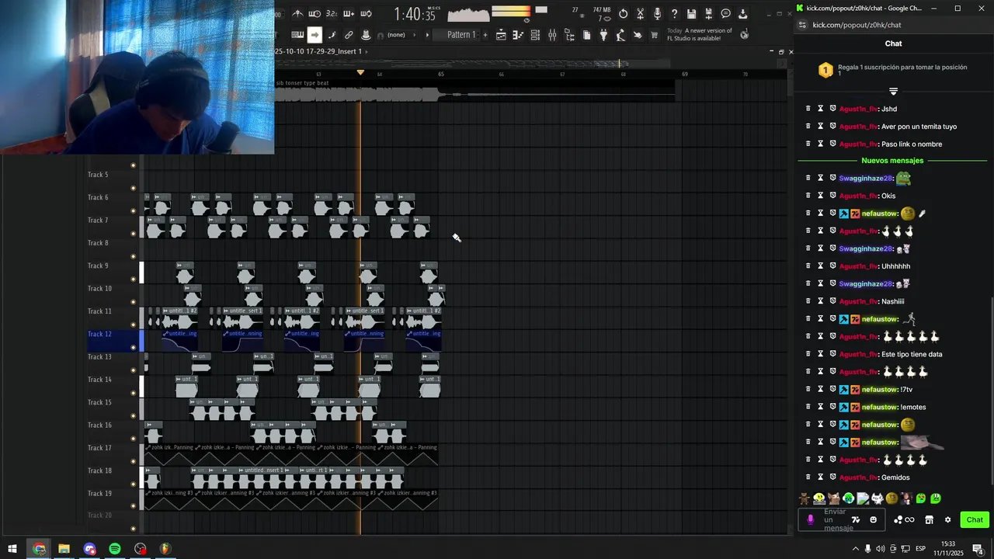Open Kick chat settings gear
Screen dimensions: 994x559
pyautogui.click(x=947, y=520)
